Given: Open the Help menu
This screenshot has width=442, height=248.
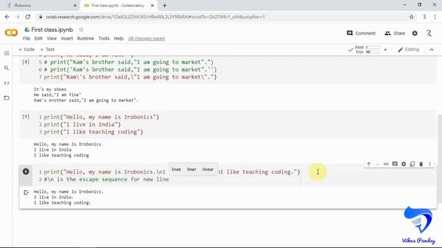Looking at the screenshot, I should coord(119,39).
